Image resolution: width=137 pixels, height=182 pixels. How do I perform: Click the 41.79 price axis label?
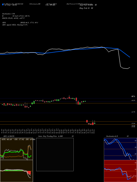pyautogui.click(x=133, y=112)
